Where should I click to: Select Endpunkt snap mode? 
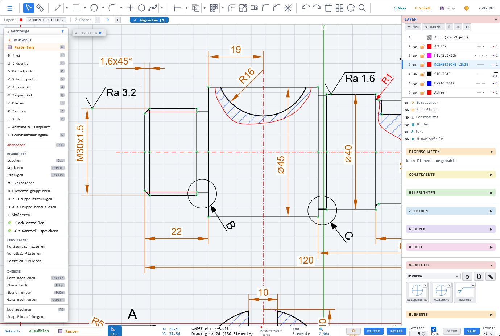pyautogui.click(x=36, y=63)
